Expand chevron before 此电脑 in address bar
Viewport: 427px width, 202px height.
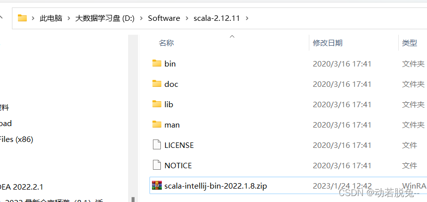(x=33, y=18)
